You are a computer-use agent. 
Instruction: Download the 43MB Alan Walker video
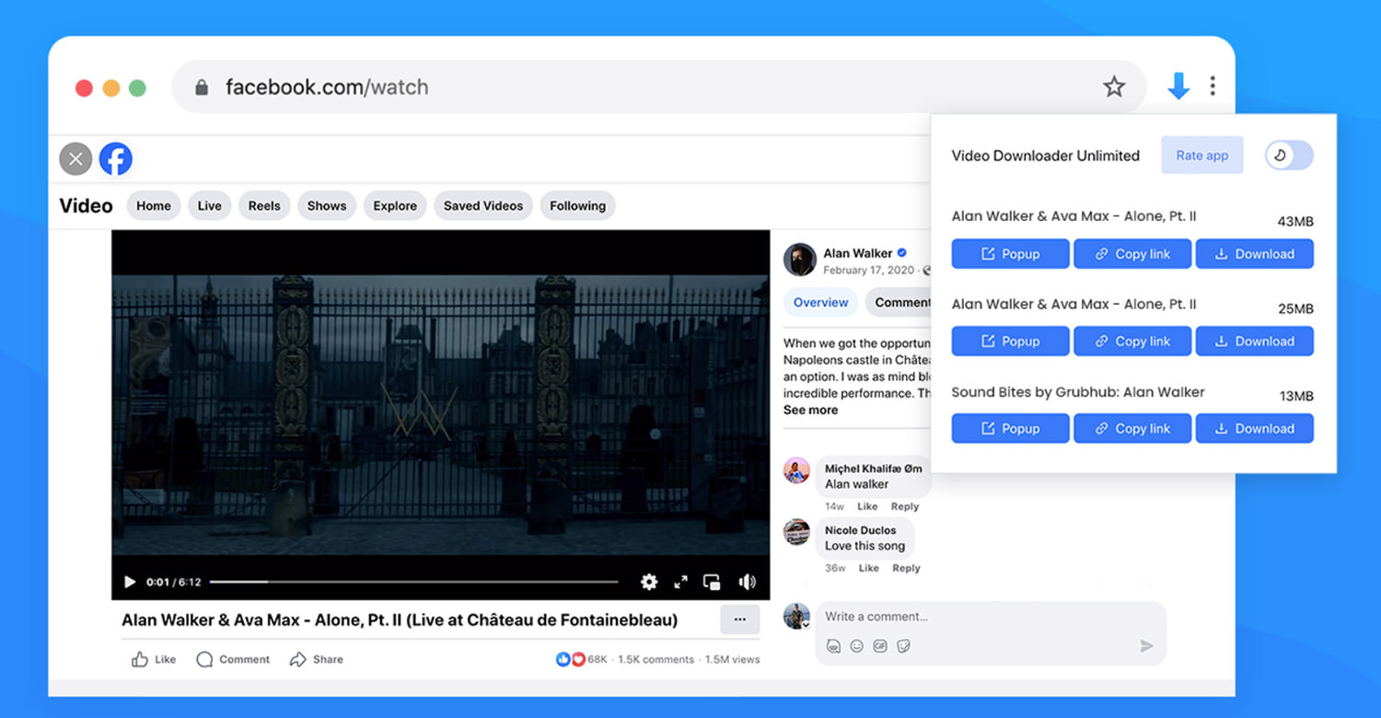1254,254
